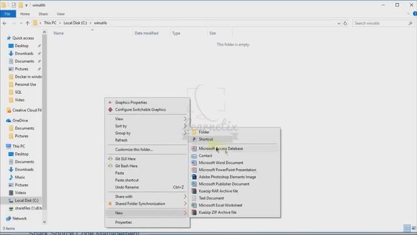This screenshot has width=417, height=235.
Task: Click the Creative Cloud Files icon
Action: pos(8,110)
